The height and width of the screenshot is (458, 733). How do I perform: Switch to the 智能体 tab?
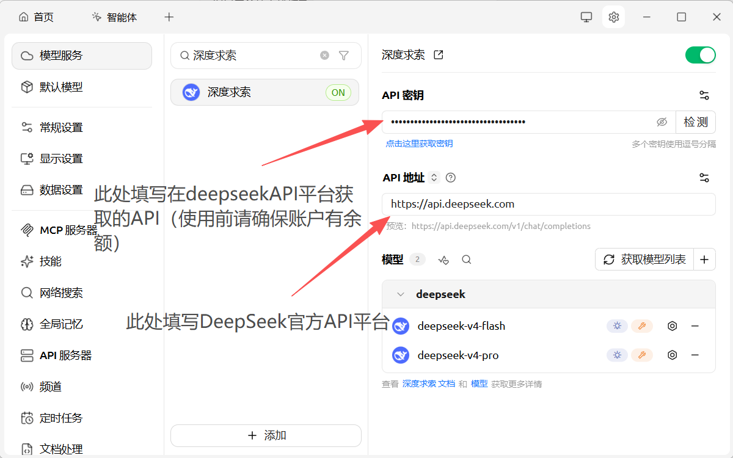(114, 17)
